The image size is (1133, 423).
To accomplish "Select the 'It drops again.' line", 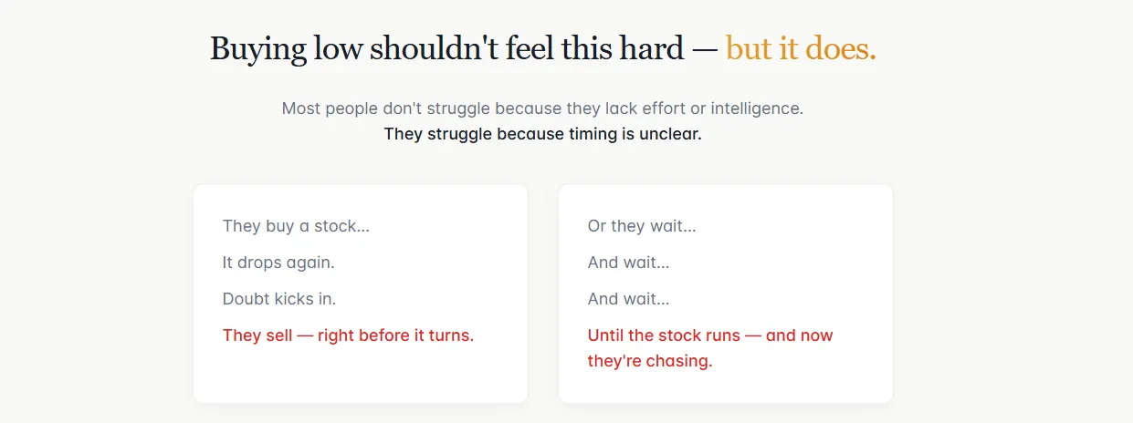I will pyautogui.click(x=278, y=263).
